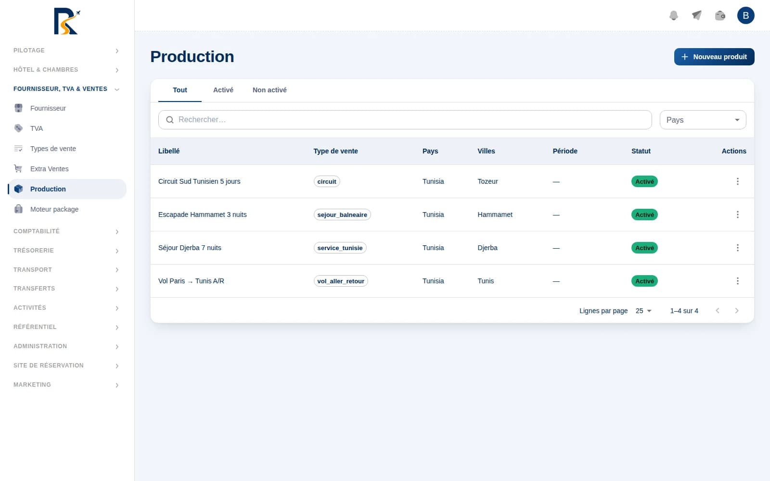Viewport: 770px width, 481px height.
Task: Select Production in the sidebar
Action: 67,189
